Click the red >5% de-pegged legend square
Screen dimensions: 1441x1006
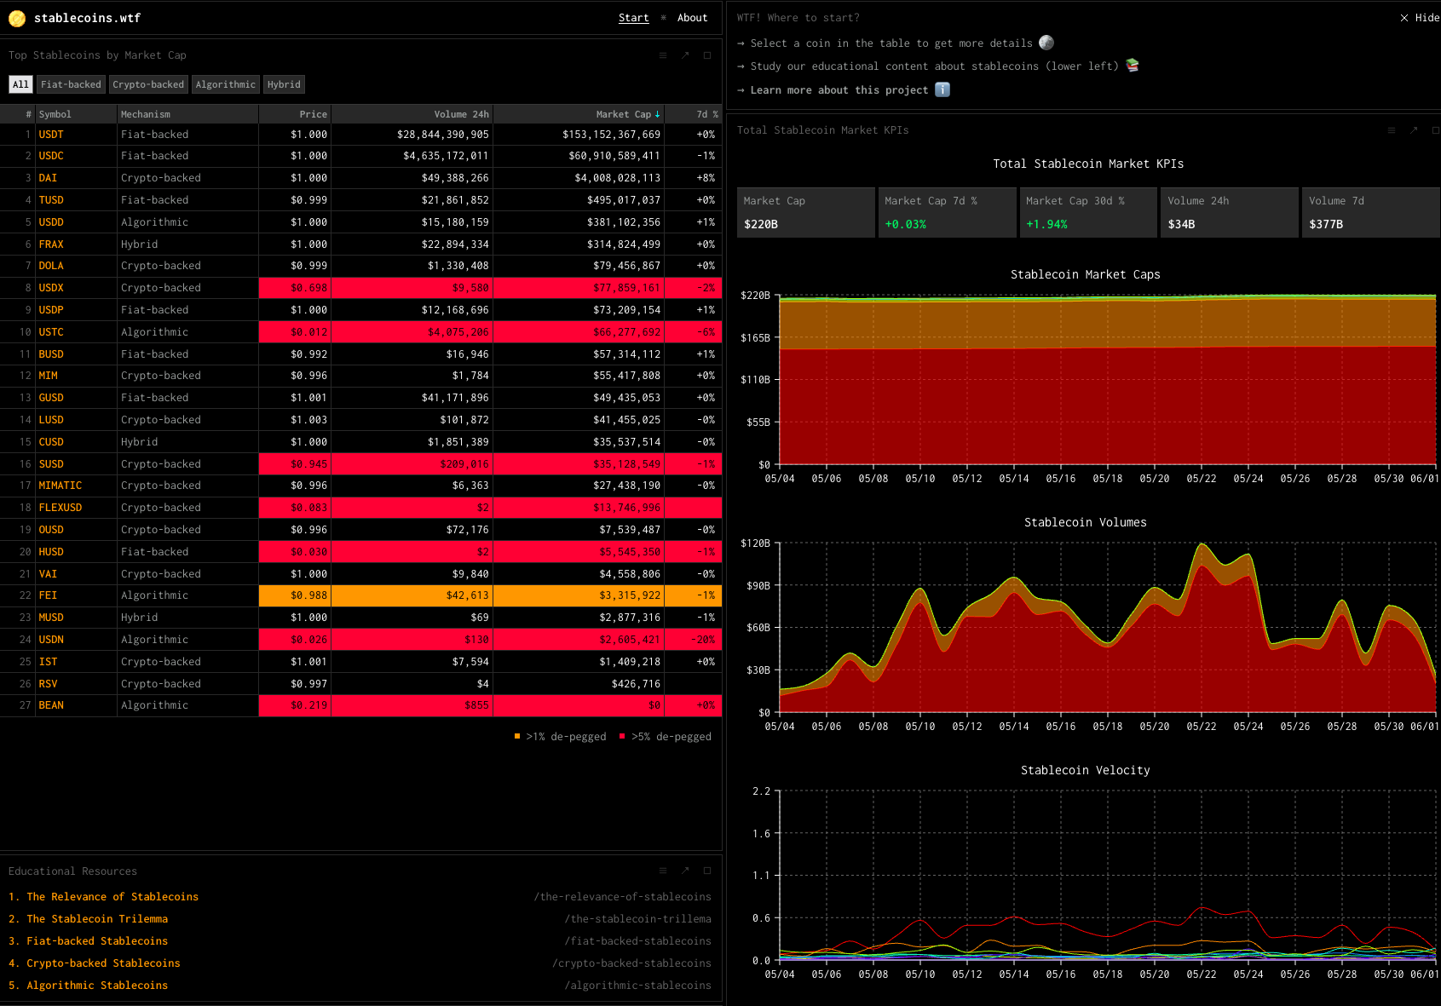click(622, 736)
